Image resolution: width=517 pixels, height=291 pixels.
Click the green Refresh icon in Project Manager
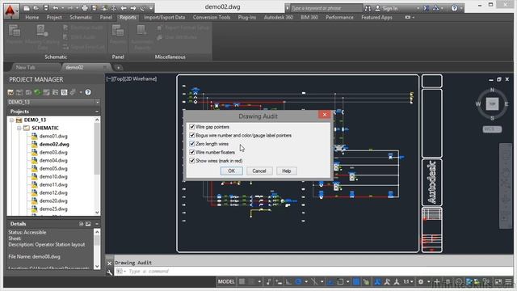(37, 92)
